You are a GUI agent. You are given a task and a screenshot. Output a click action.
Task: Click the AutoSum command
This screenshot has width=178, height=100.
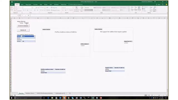coord(145,7)
